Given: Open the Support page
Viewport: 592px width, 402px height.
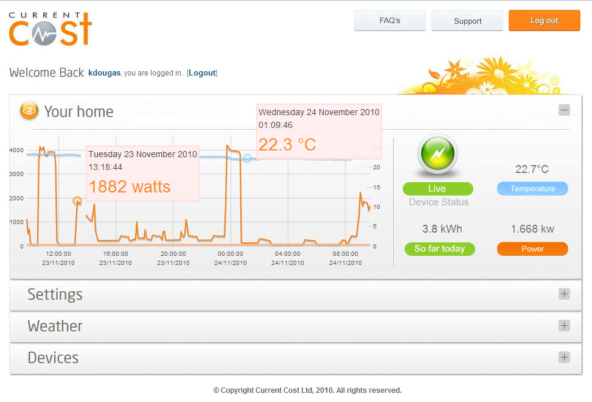Looking at the screenshot, I should pyautogui.click(x=467, y=20).
